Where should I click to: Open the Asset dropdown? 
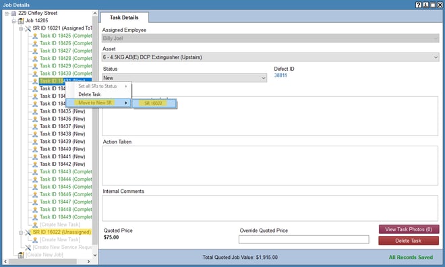pos(436,57)
